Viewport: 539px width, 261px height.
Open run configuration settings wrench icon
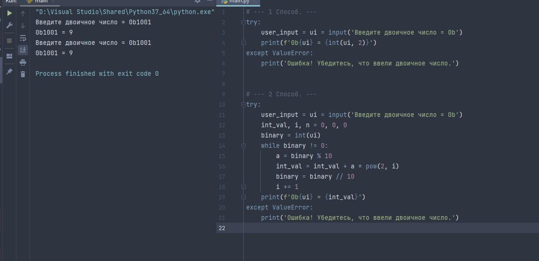(x=10, y=25)
